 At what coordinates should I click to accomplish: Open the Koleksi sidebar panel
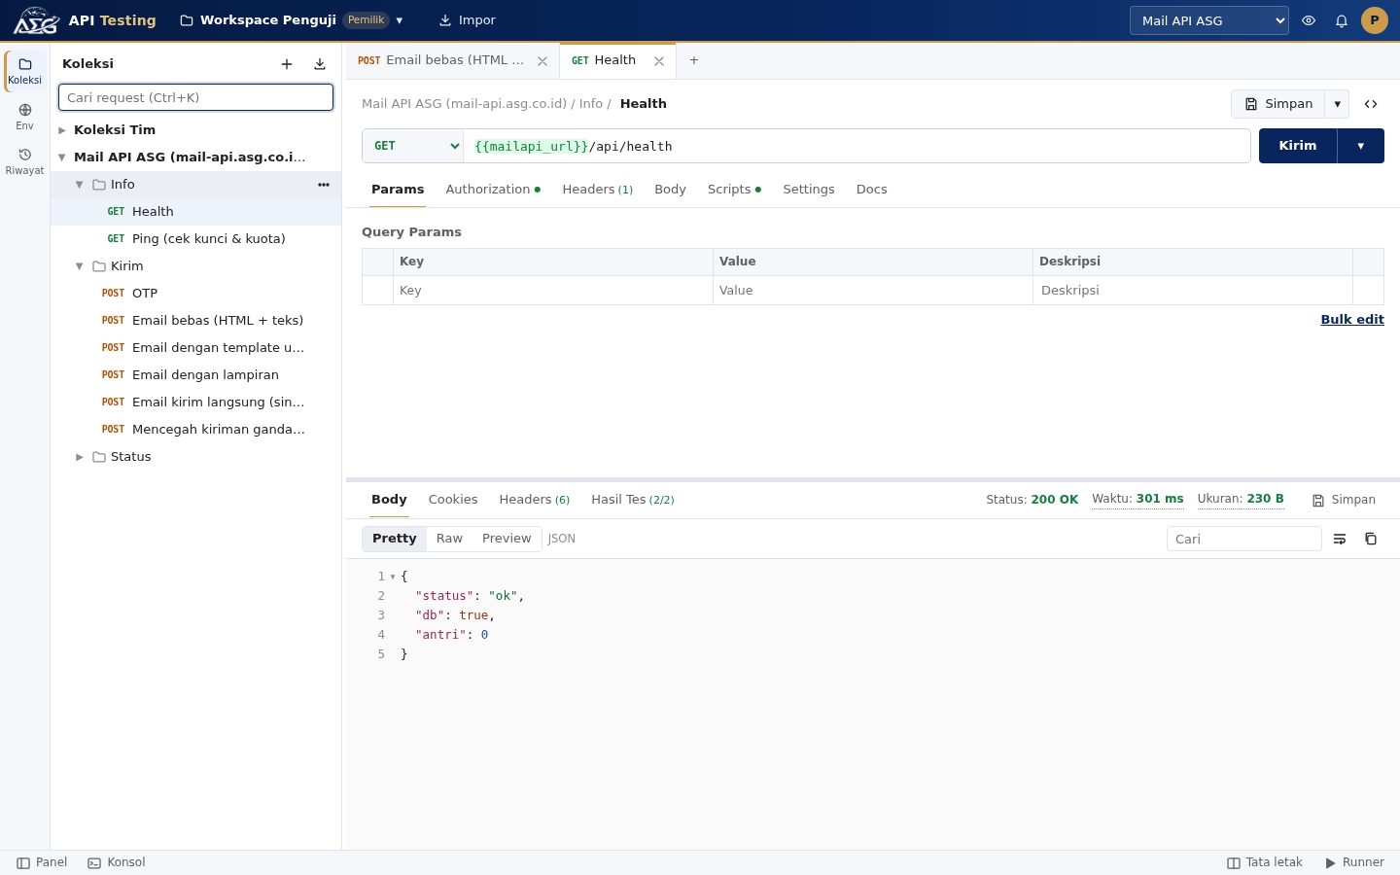click(24, 71)
